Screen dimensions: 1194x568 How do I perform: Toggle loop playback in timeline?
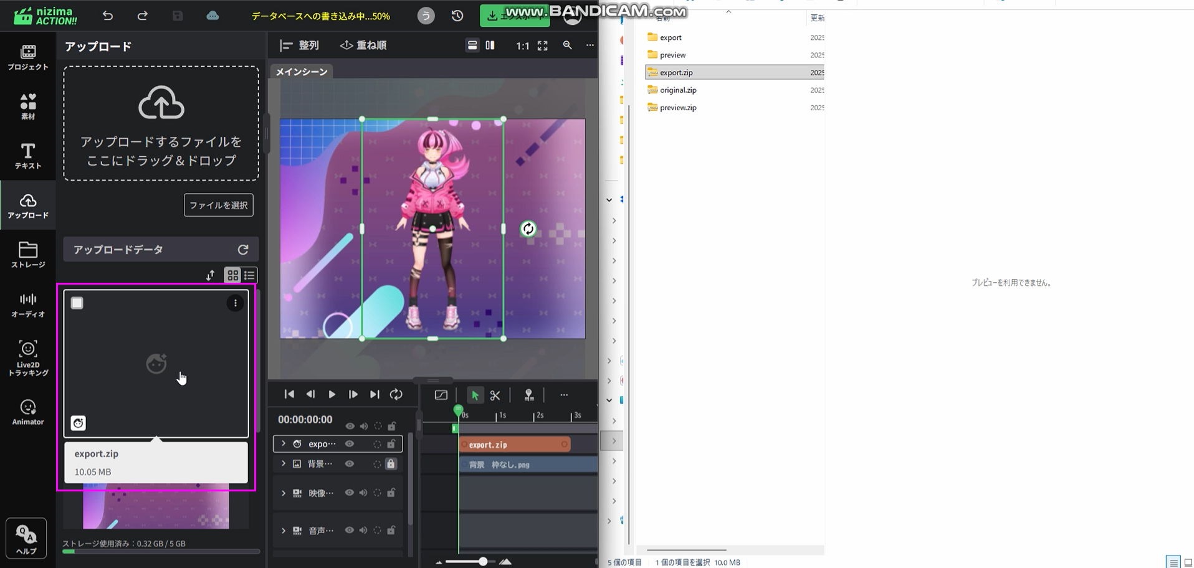[x=396, y=394]
